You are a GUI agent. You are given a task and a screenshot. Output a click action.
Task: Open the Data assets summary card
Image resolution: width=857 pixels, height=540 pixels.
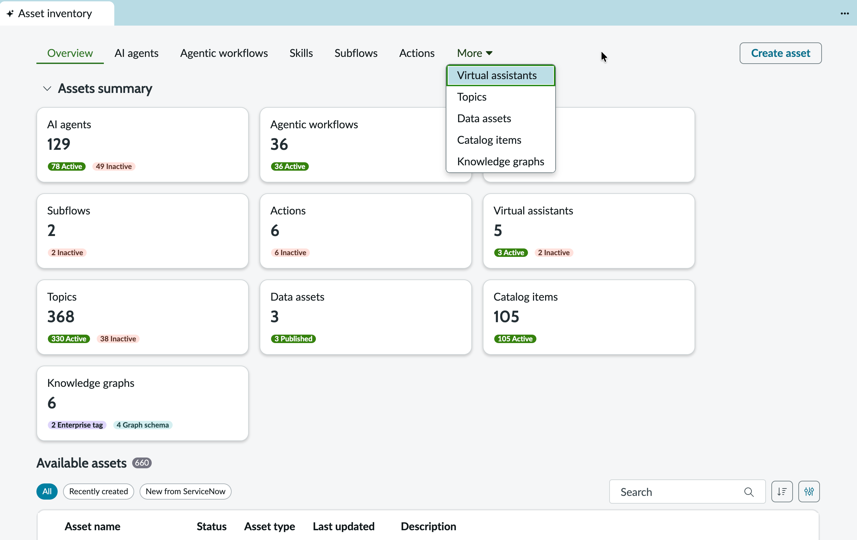click(365, 317)
